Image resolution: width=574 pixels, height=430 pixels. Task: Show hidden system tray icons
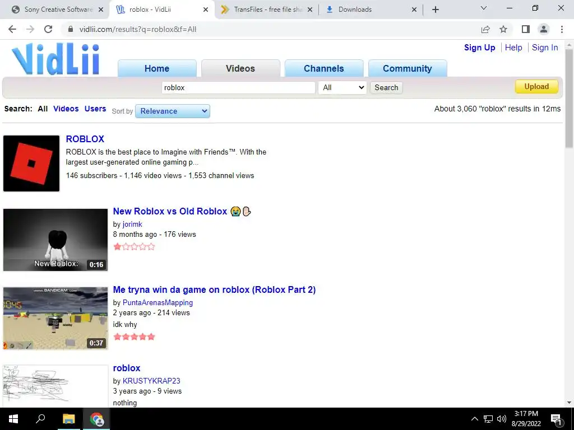[474, 419]
